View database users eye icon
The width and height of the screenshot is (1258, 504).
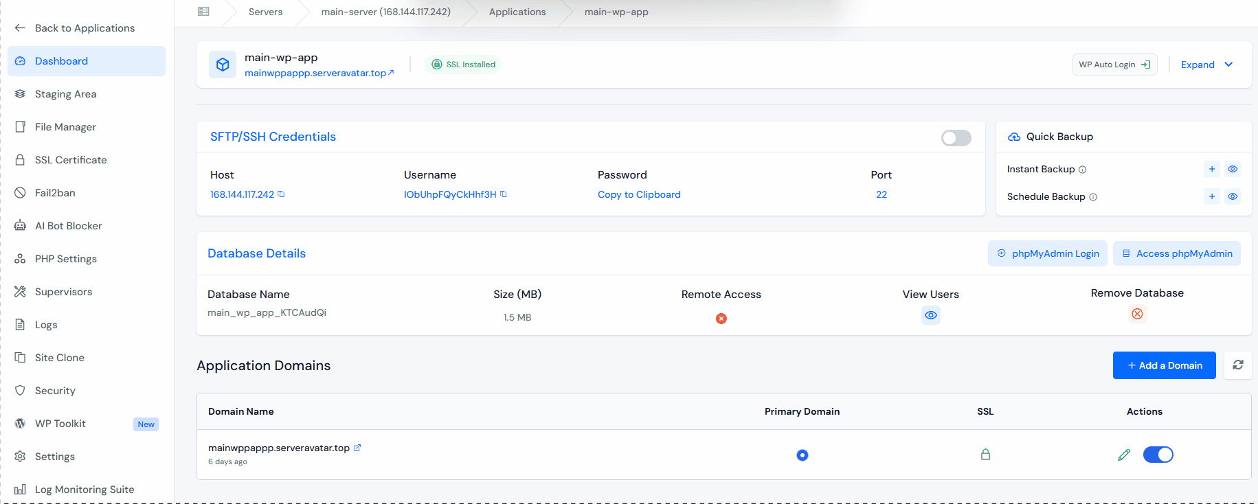click(931, 315)
